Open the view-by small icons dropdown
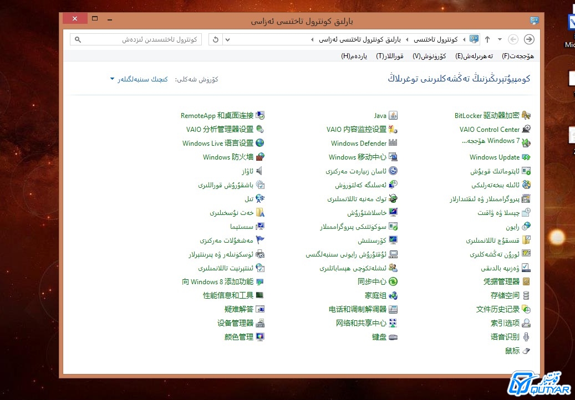575x400 pixels. click(139, 79)
